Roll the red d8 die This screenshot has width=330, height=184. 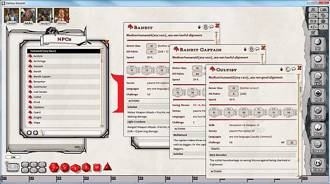(86, 167)
